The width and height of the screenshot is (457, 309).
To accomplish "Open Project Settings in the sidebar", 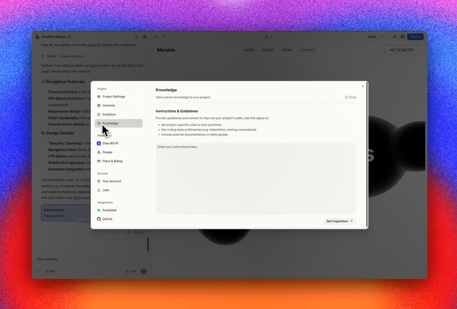I will [118, 97].
